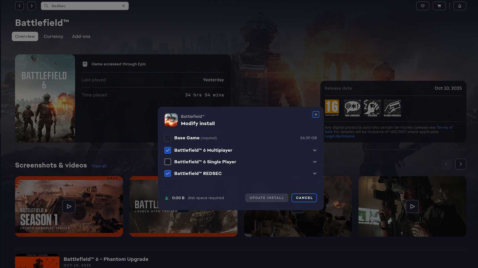Enable Battlefield 6 Single Player install
Viewport: 478px width, 268px height.
[167, 162]
